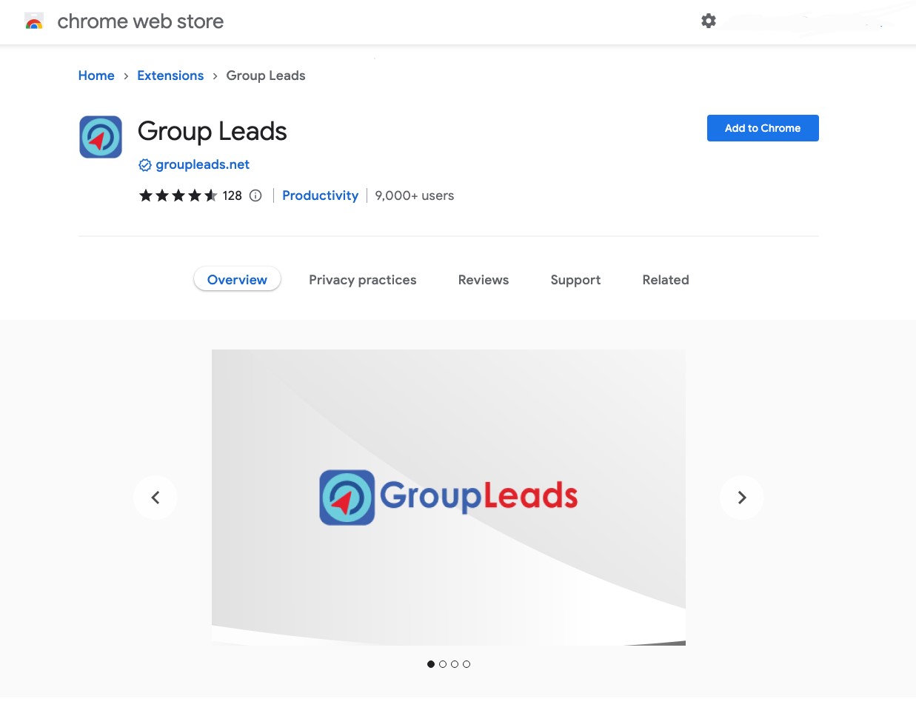Click the 128 ratings count

(233, 195)
